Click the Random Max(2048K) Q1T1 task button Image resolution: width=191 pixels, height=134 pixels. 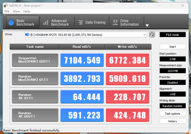pyautogui.click(x=35, y=78)
